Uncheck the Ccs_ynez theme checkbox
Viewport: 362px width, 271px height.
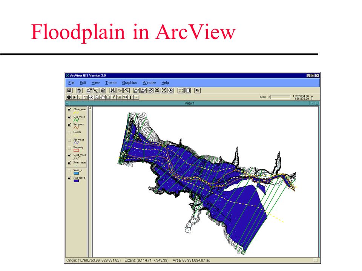point(69,117)
